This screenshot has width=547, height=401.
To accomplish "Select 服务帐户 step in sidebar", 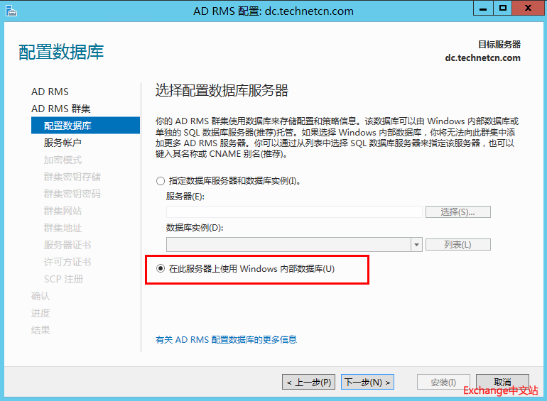I will tap(63, 143).
